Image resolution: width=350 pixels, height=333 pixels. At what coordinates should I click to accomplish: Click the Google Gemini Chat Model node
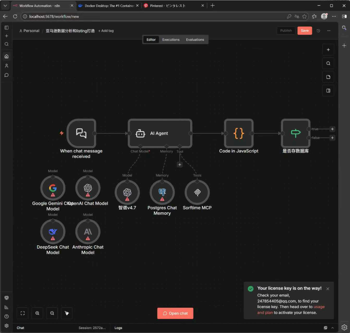pyautogui.click(x=53, y=188)
